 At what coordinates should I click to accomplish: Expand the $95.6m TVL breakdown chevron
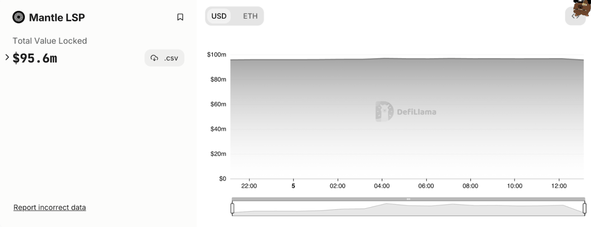click(x=7, y=58)
